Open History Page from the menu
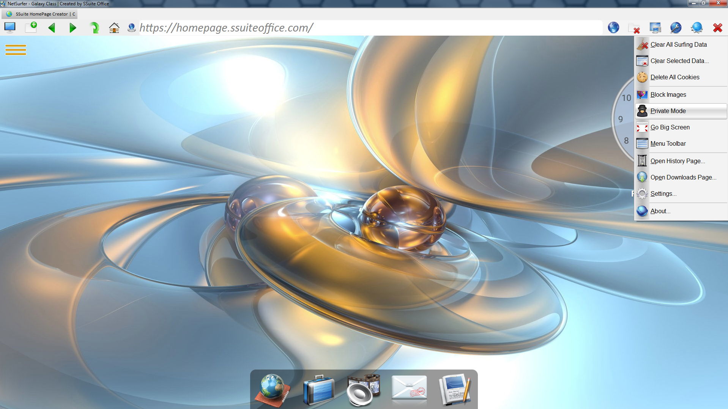Image resolution: width=728 pixels, height=409 pixels. tap(681, 161)
